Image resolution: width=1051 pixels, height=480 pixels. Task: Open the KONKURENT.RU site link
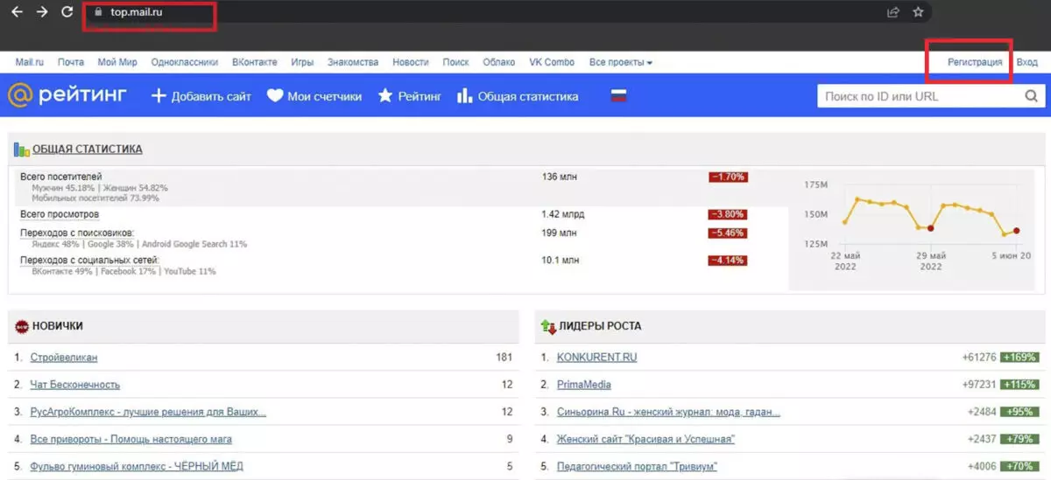tap(596, 358)
